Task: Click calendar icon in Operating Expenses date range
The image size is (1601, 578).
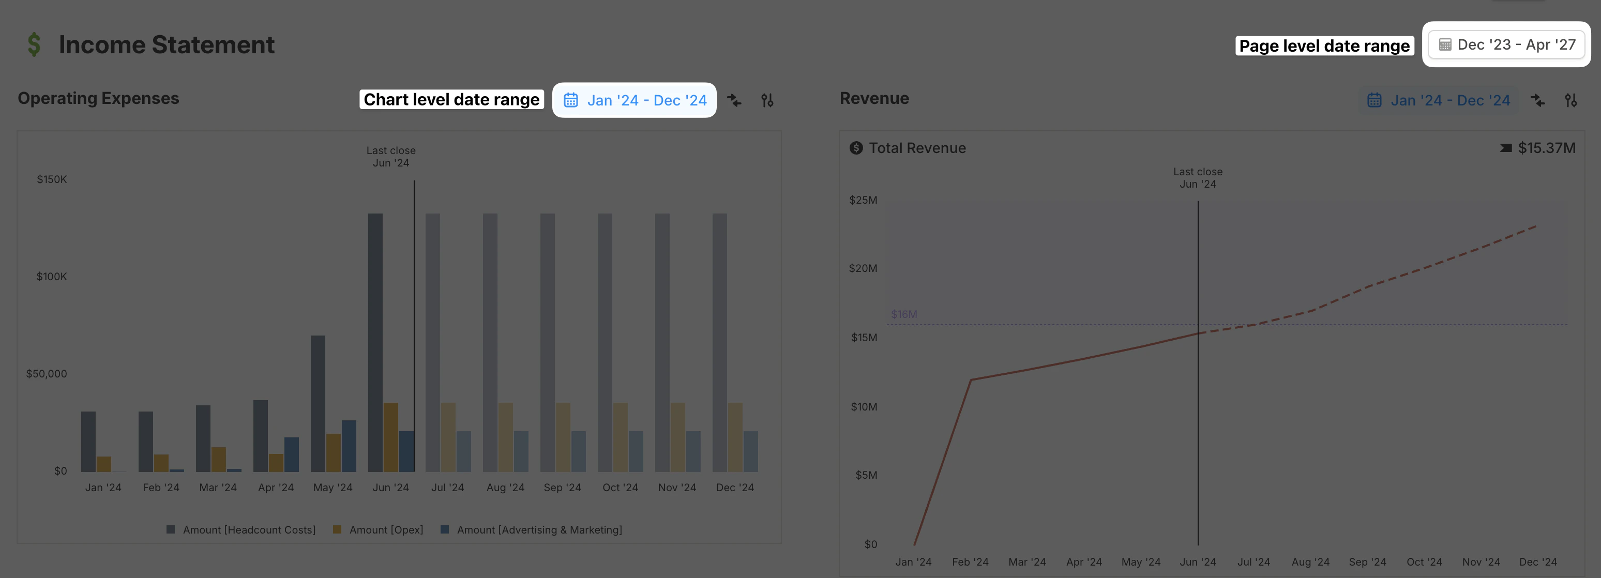Action: point(570,100)
